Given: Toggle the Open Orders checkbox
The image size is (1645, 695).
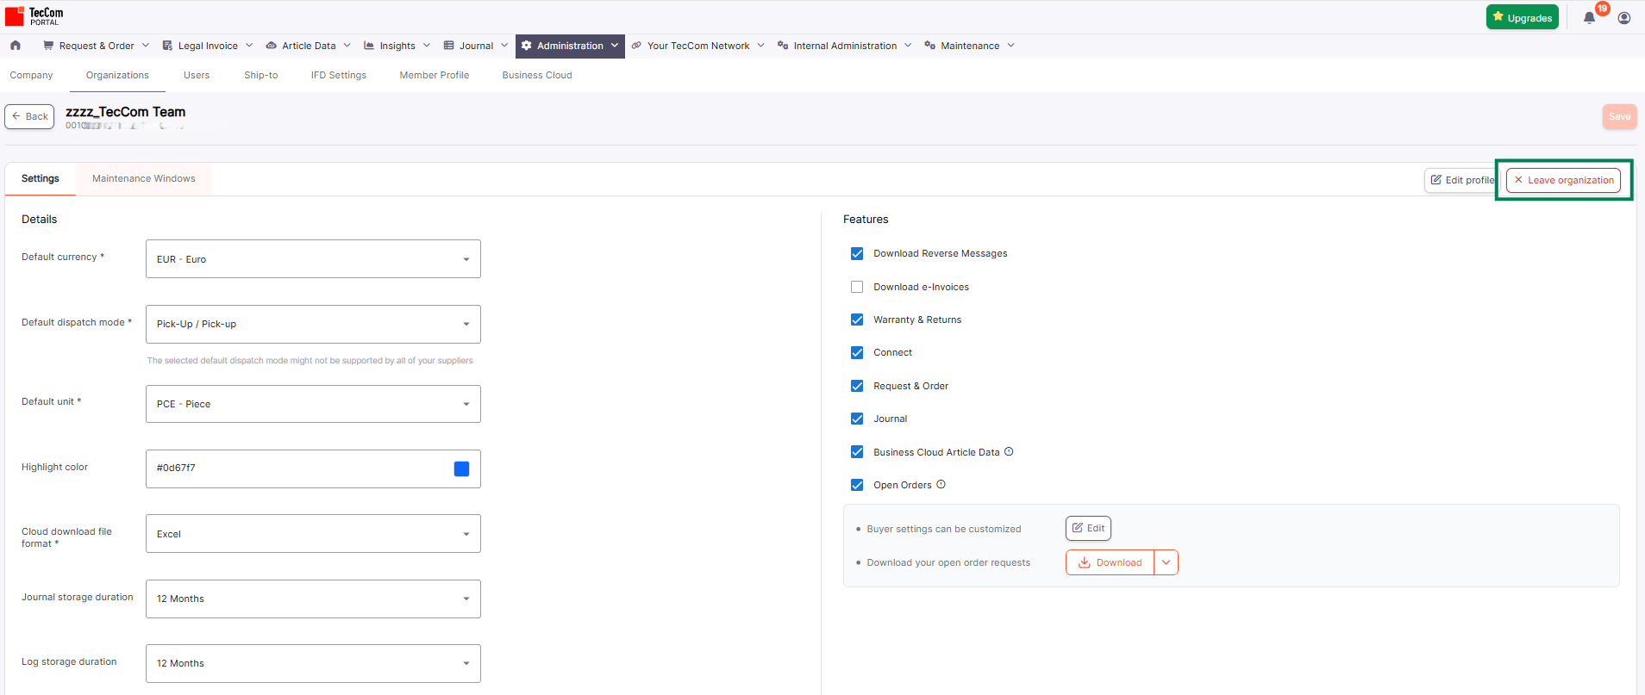Looking at the screenshot, I should pyautogui.click(x=857, y=485).
